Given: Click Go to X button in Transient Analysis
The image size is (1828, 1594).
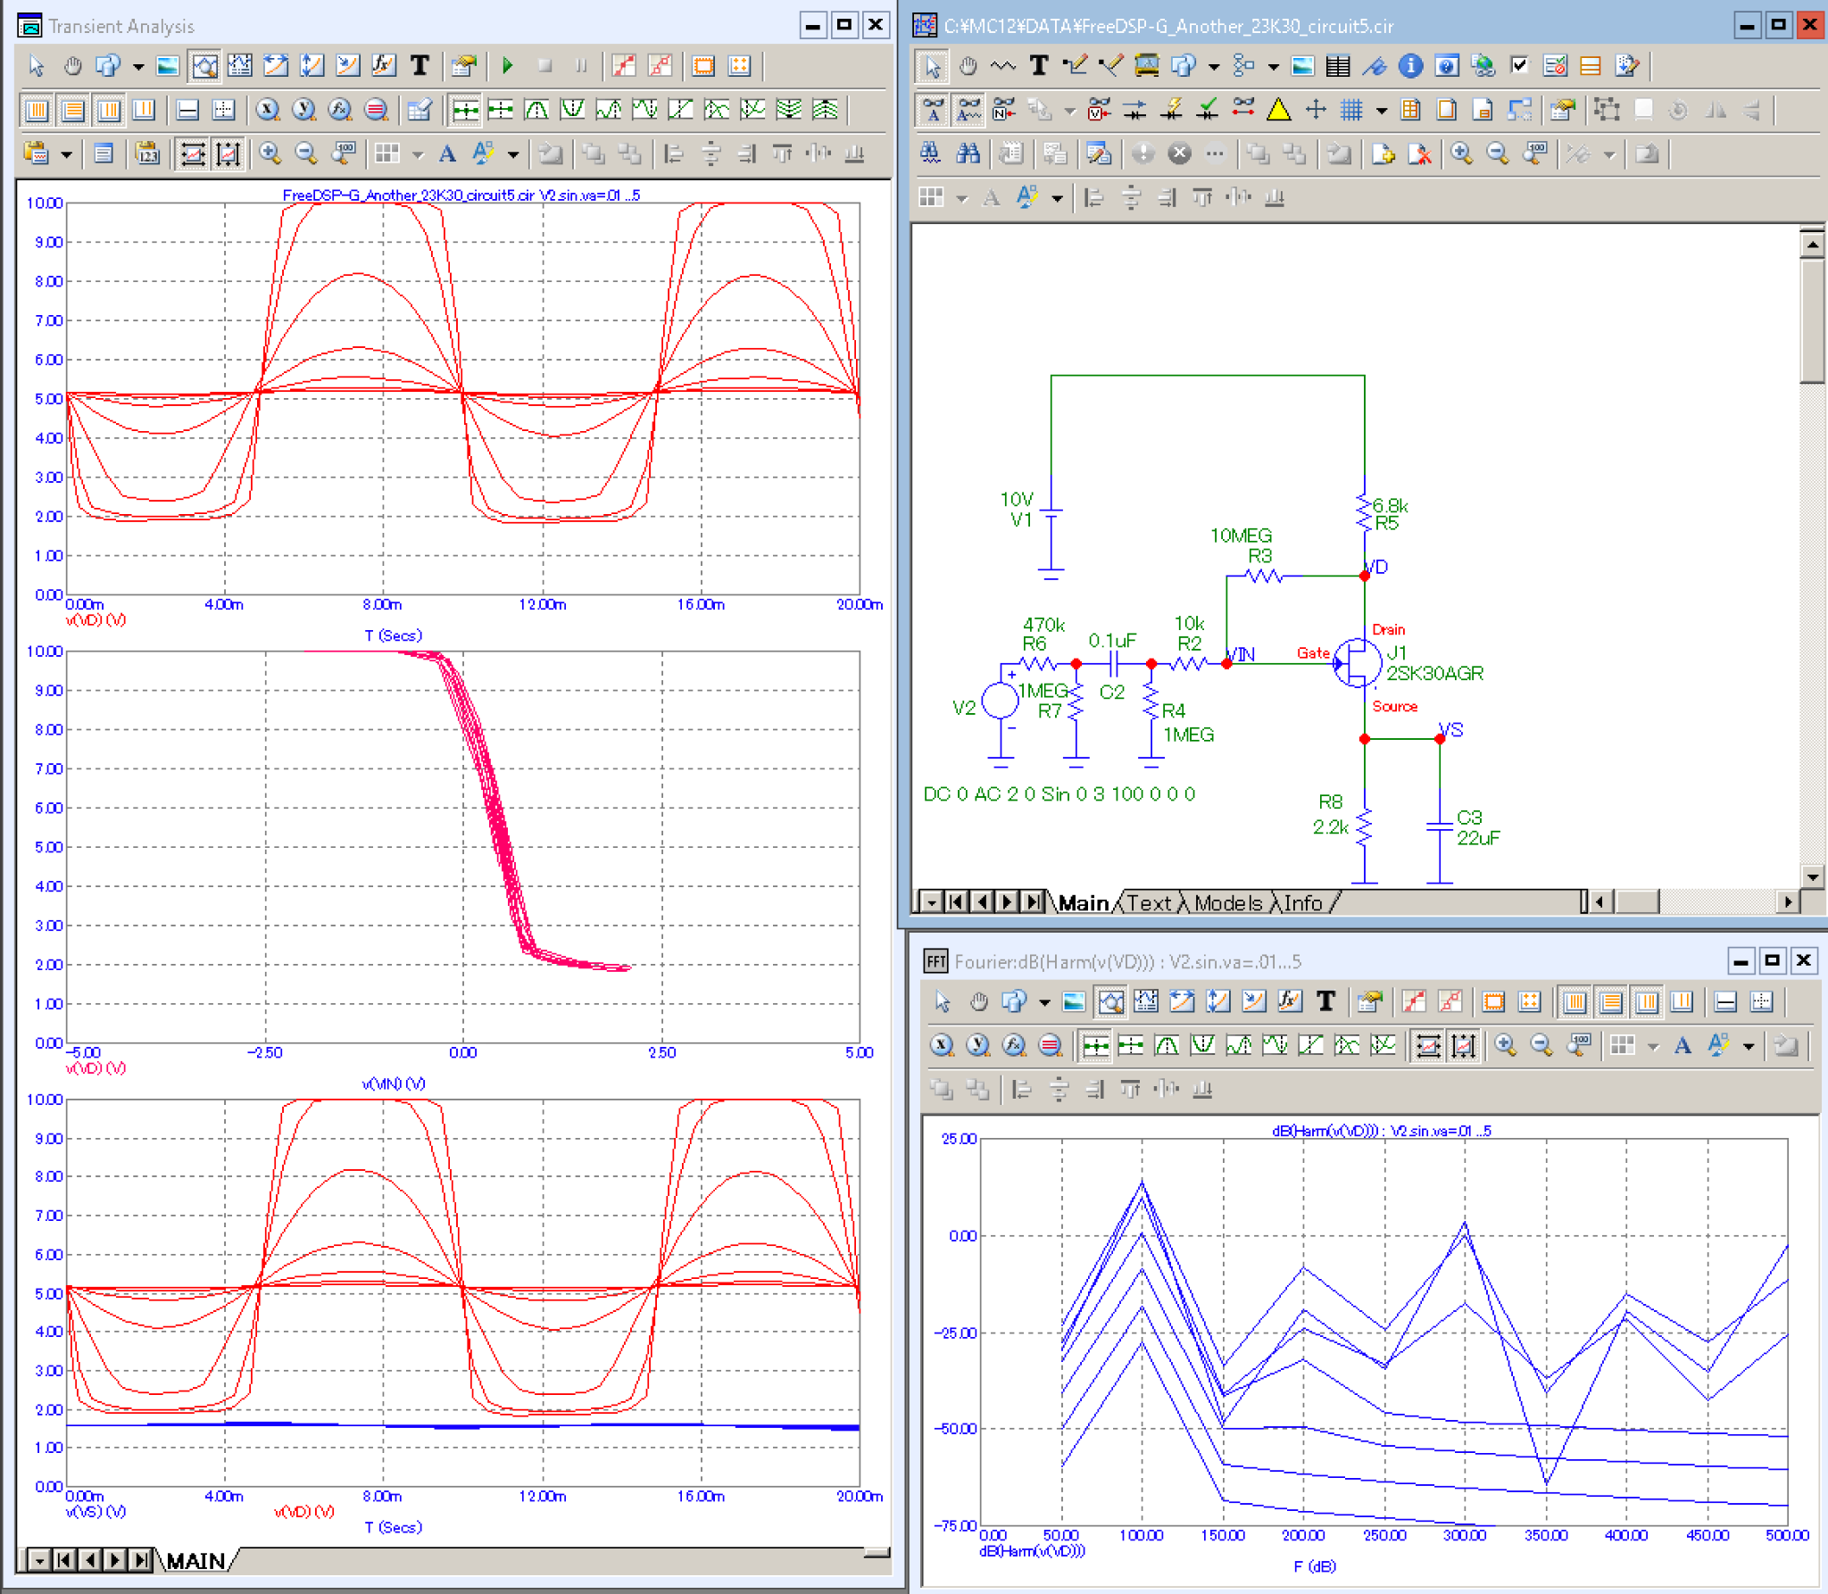Looking at the screenshot, I should pyautogui.click(x=267, y=110).
